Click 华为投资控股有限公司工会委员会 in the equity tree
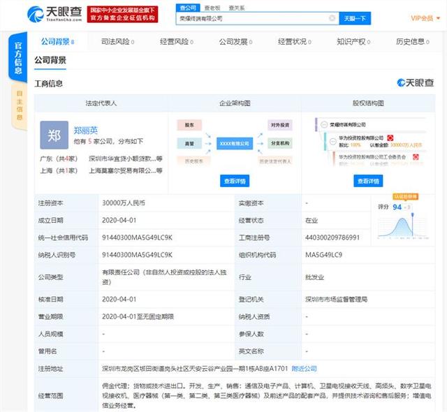 (372, 156)
